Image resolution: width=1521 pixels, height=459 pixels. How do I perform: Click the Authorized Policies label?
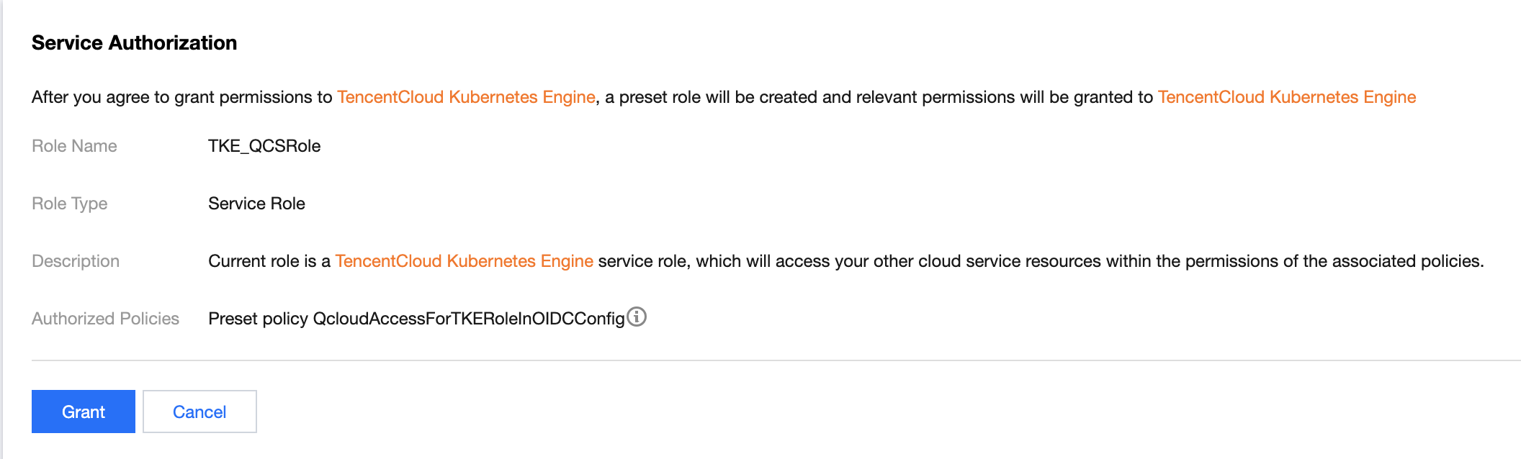105,319
